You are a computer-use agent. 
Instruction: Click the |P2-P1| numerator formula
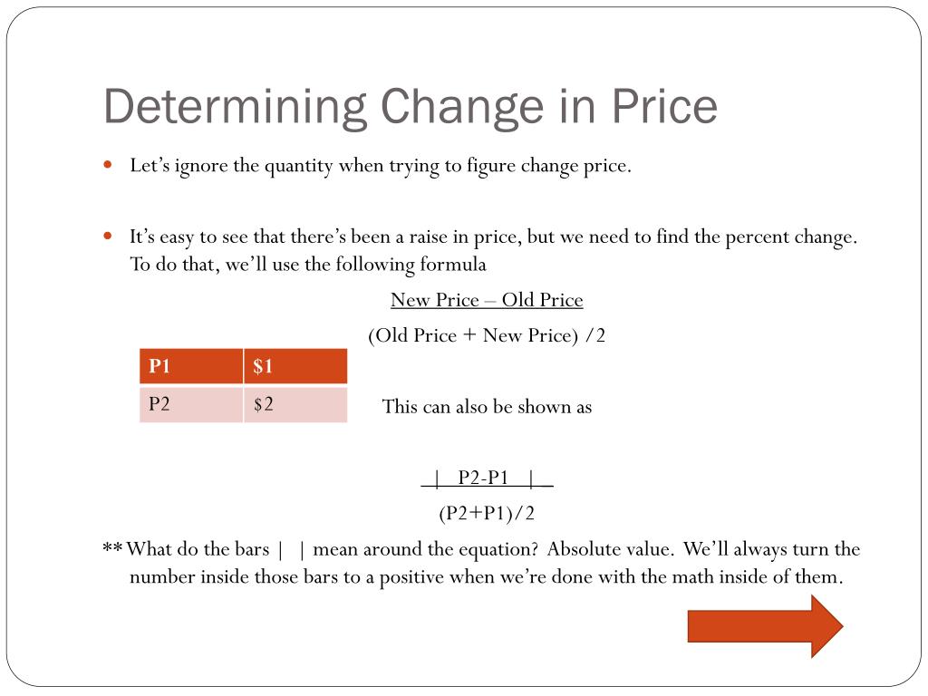coord(487,478)
